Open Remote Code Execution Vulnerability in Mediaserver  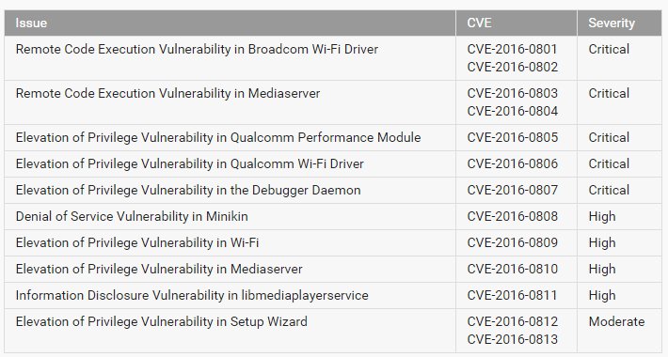pyautogui.click(x=167, y=94)
